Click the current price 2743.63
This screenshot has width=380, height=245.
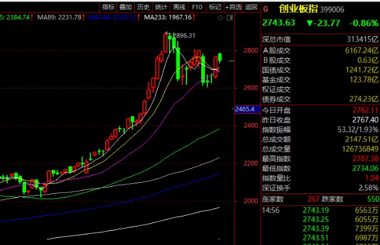pyautogui.click(x=278, y=23)
